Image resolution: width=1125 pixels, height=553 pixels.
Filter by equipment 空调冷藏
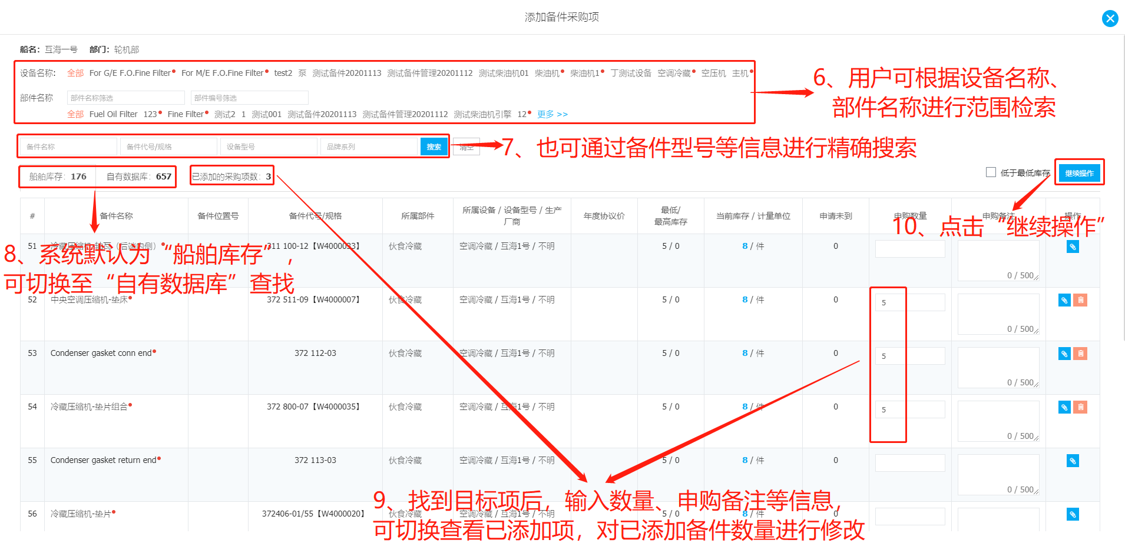click(x=674, y=73)
